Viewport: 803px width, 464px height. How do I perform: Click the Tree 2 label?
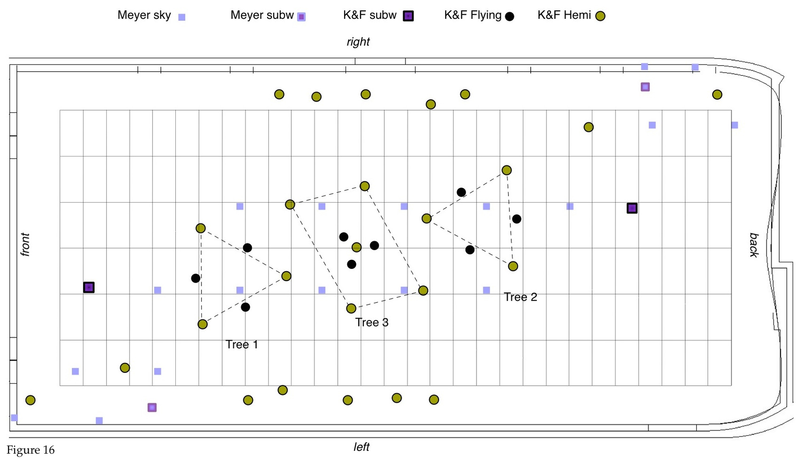click(x=520, y=297)
